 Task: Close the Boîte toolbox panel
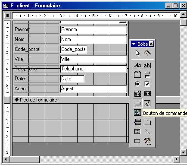click(151, 44)
